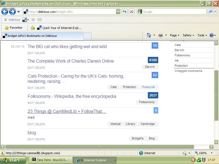The image size is (219, 164).
Task: Click the blue Help question mark icon
Action: click(211, 35)
